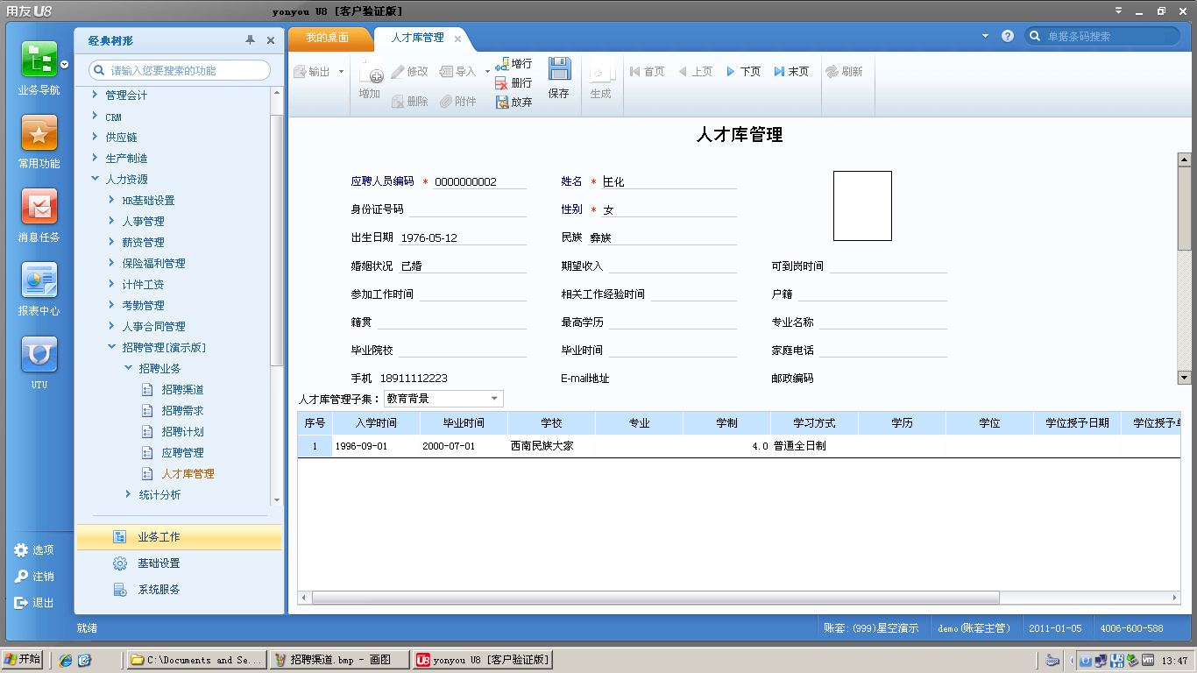
Task: Open Internet Explorer quick launch icon
Action: click(65, 660)
